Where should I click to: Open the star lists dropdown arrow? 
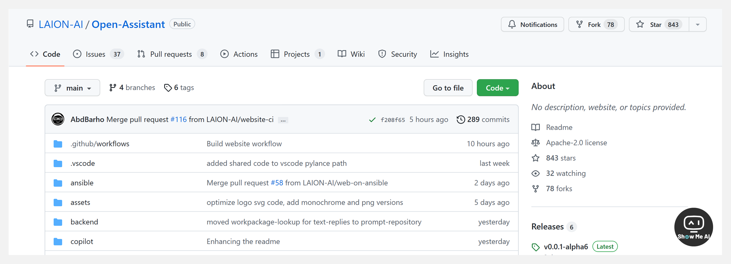(x=698, y=24)
